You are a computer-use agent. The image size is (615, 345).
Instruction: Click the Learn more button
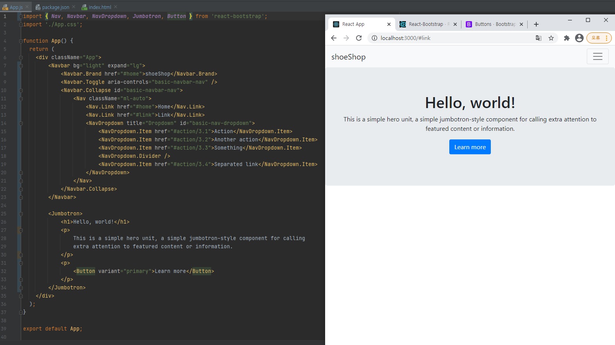(470, 147)
